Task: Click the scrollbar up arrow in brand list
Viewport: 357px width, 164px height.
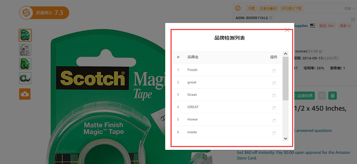Action: (285, 54)
